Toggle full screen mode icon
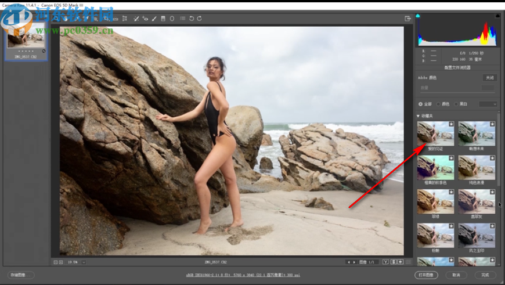The height and width of the screenshot is (285, 505). tap(408, 19)
